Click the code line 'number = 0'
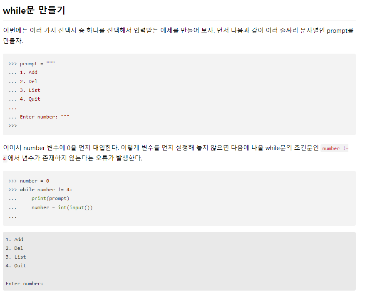365x296 pixels. coord(35,181)
